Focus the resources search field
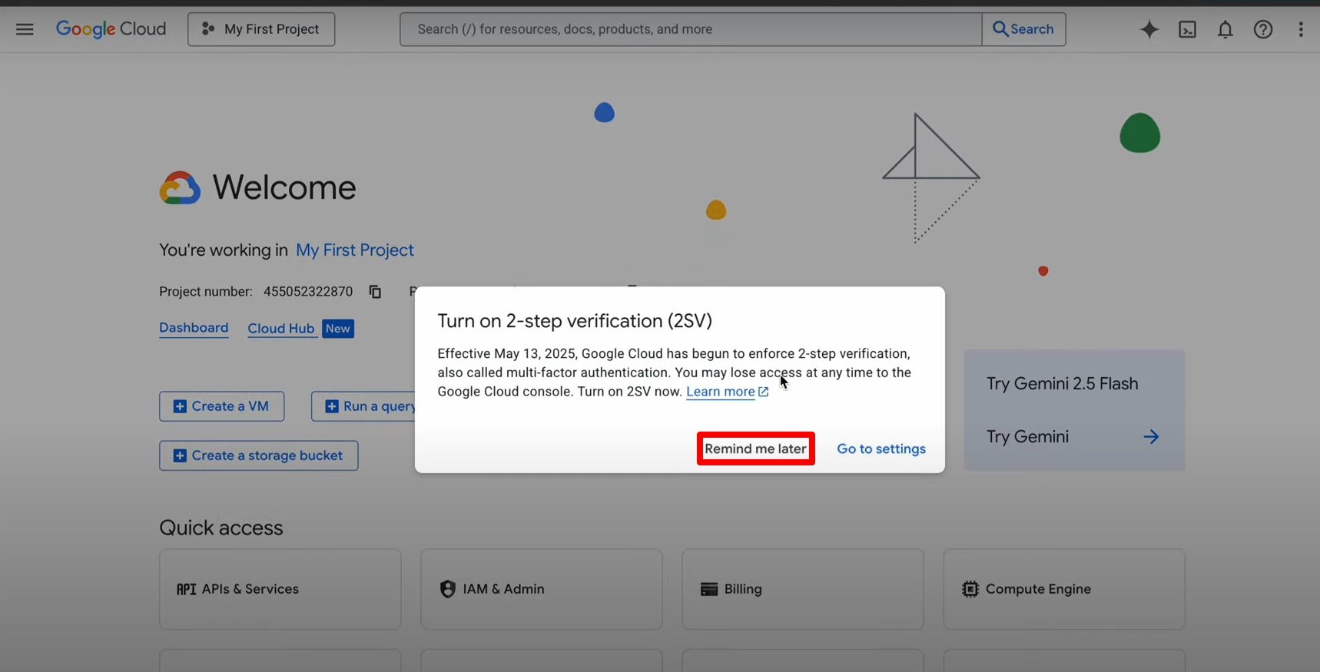The height and width of the screenshot is (672, 1320). click(x=691, y=29)
